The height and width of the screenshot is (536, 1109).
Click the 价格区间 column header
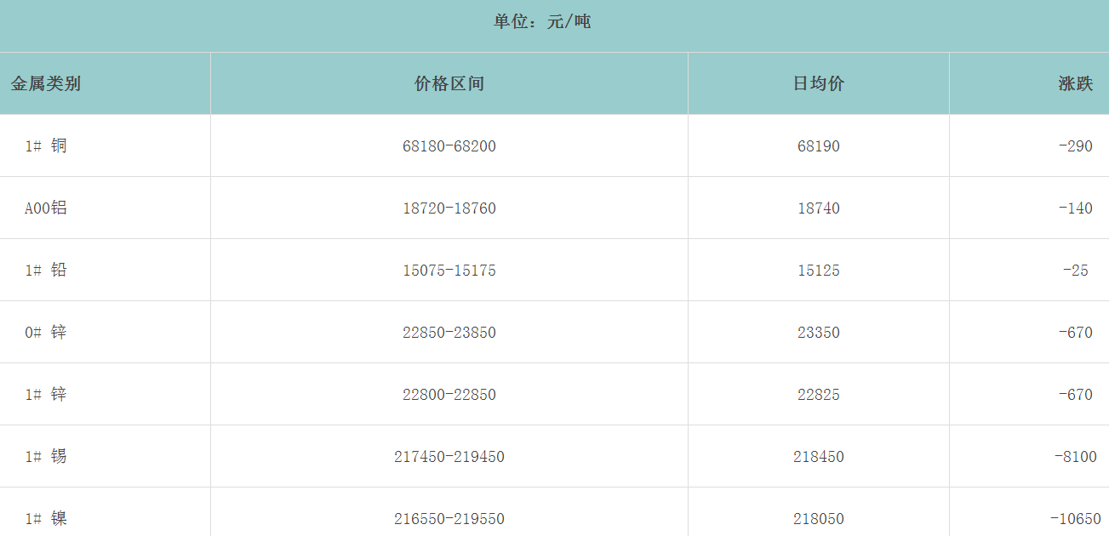coord(449,83)
